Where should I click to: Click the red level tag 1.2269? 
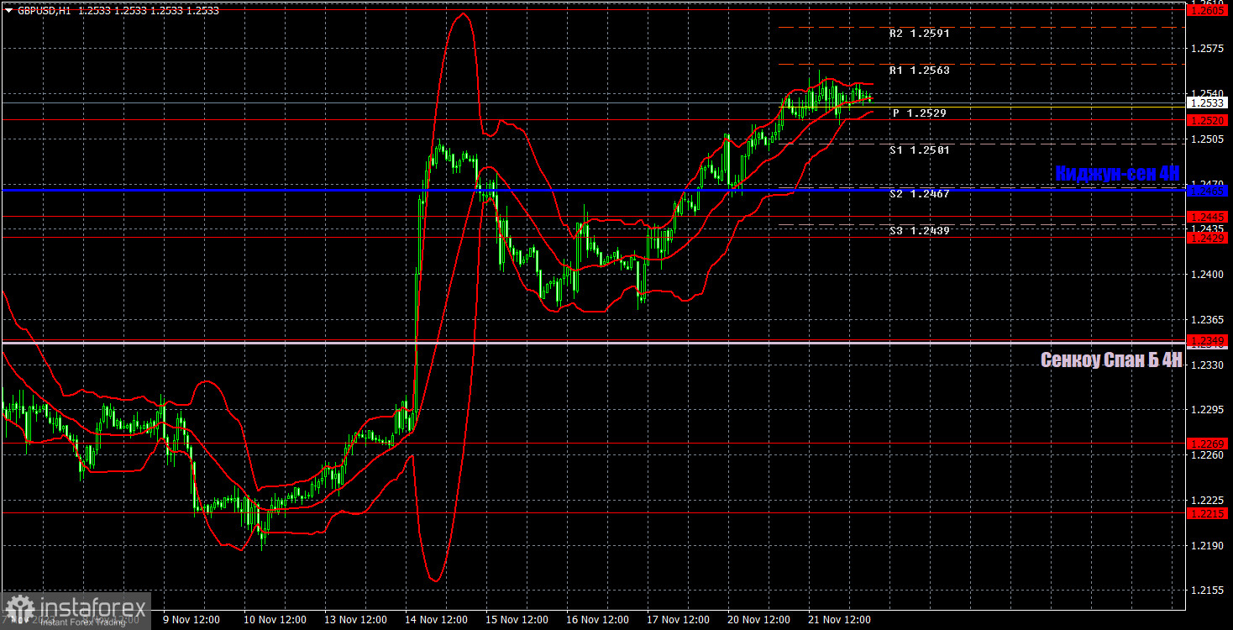coord(1208,444)
